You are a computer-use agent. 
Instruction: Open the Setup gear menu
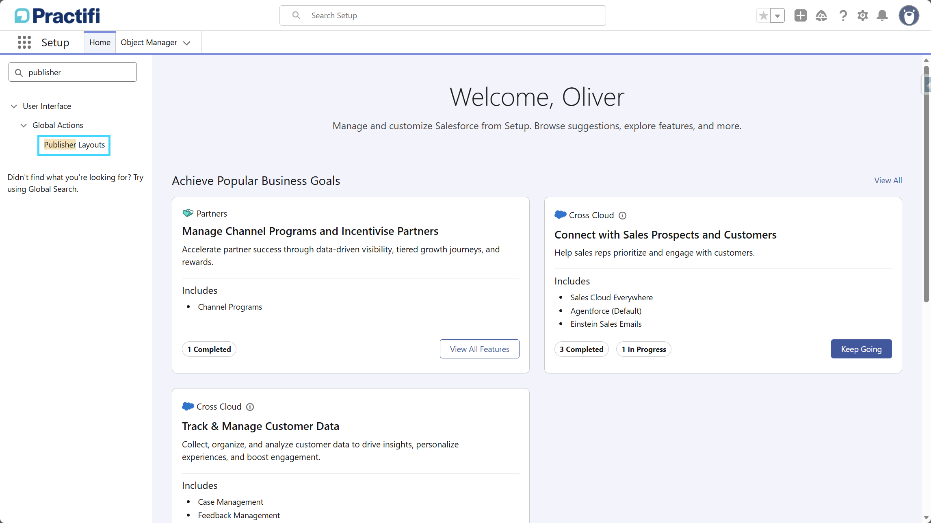[x=863, y=16]
